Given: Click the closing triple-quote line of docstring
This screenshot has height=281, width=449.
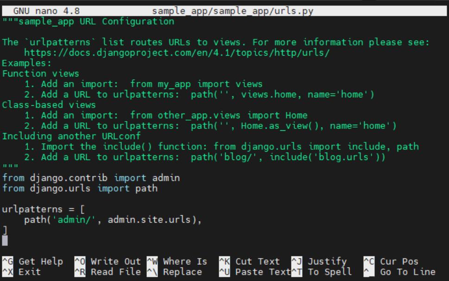Looking at the screenshot, I should pyautogui.click(x=10, y=167).
